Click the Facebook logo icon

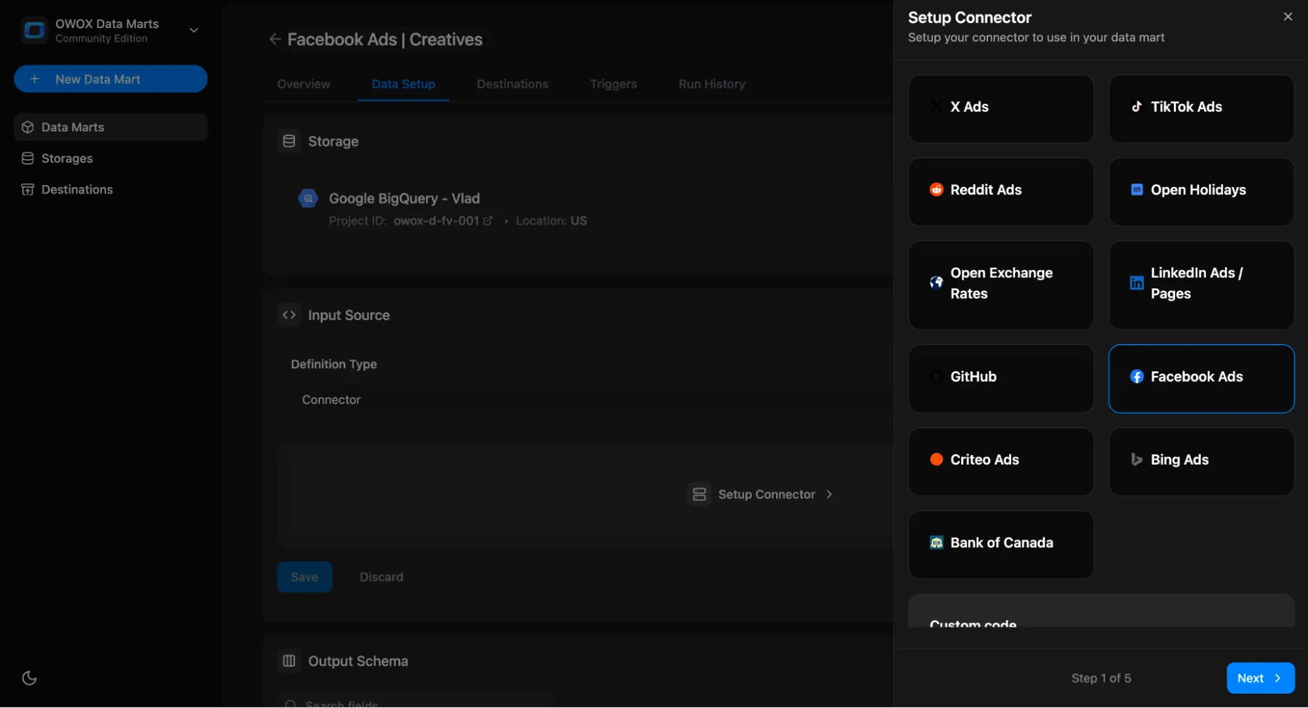(1137, 377)
